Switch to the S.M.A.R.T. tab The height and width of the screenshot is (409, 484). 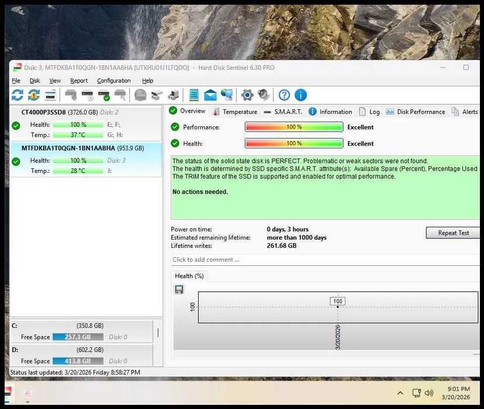click(284, 112)
